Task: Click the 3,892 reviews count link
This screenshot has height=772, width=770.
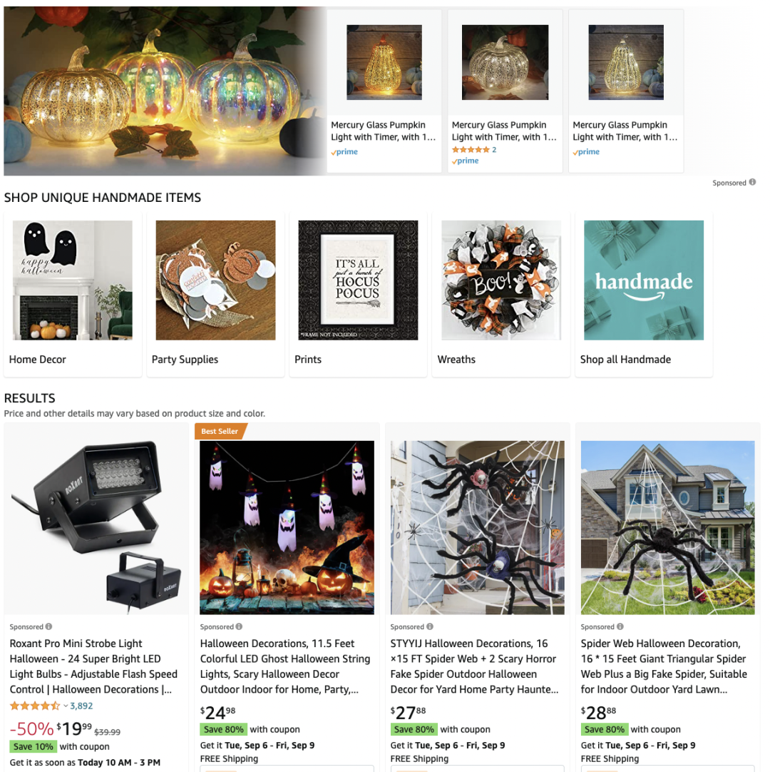Action: tap(81, 706)
